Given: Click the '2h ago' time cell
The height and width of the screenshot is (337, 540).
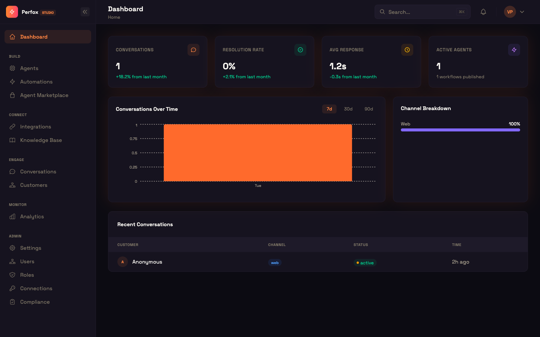Looking at the screenshot, I should click(x=460, y=262).
